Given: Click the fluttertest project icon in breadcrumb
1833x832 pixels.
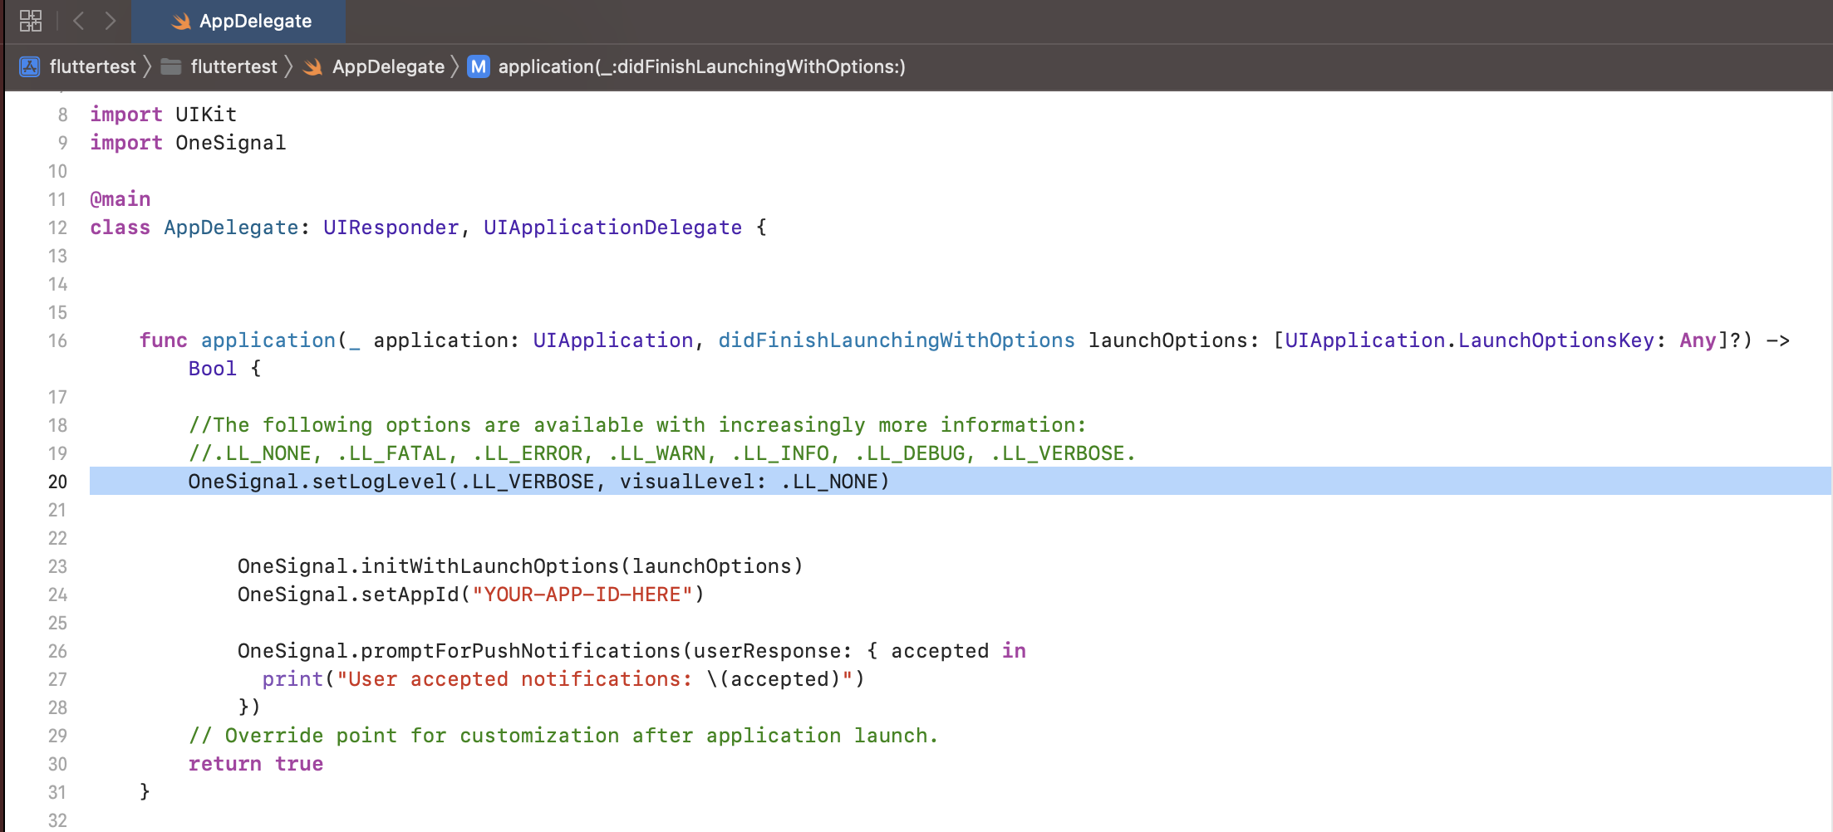Looking at the screenshot, I should click(x=30, y=66).
